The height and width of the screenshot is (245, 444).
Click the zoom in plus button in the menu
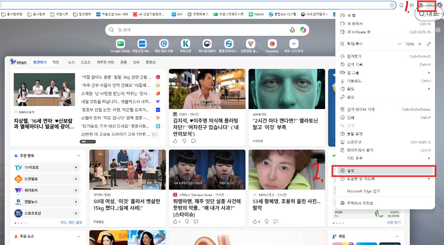click(x=420, y=44)
